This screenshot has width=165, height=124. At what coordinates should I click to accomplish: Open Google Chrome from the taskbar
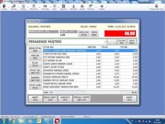coord(13,121)
